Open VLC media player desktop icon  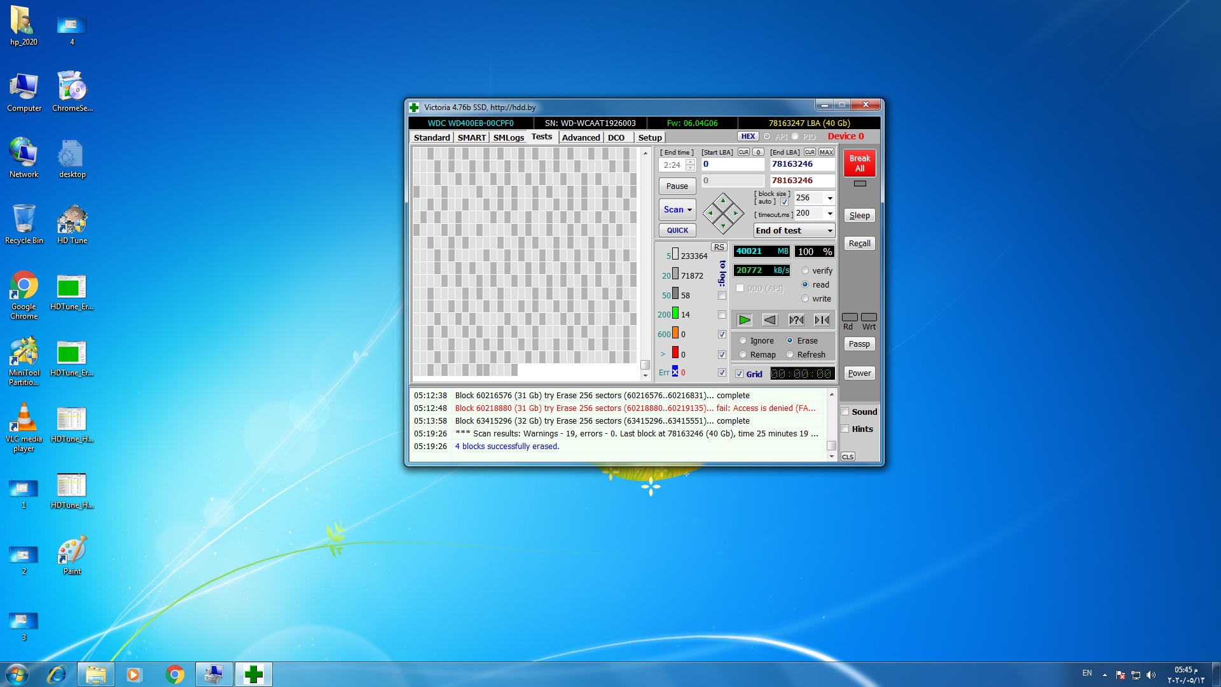tap(24, 427)
